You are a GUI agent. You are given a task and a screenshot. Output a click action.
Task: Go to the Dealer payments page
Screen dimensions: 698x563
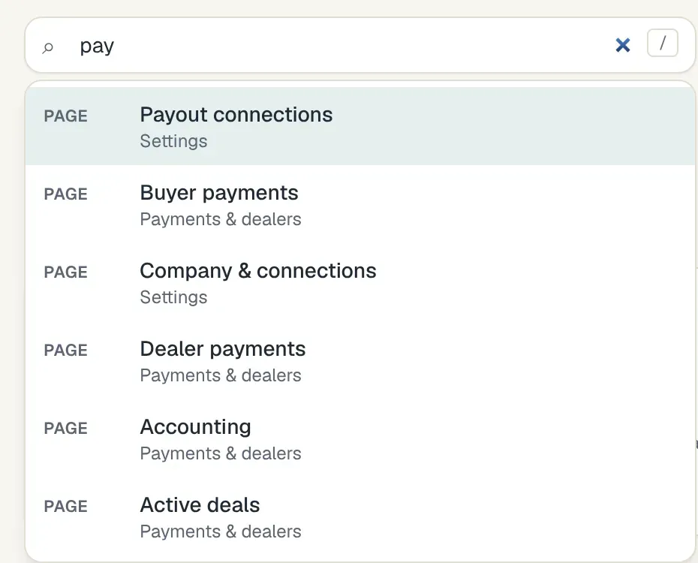click(360, 360)
